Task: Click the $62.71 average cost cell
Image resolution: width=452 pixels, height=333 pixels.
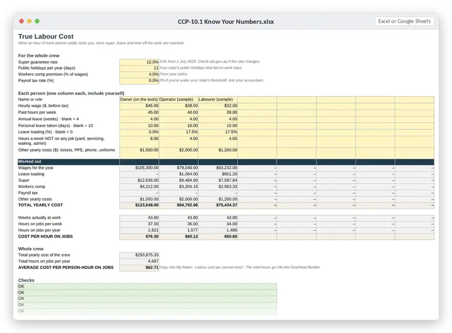Action: (139, 268)
